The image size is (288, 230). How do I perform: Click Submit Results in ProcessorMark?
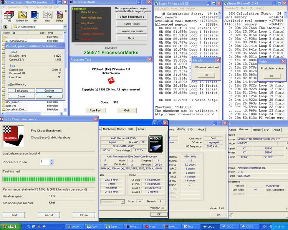(x=132, y=24)
